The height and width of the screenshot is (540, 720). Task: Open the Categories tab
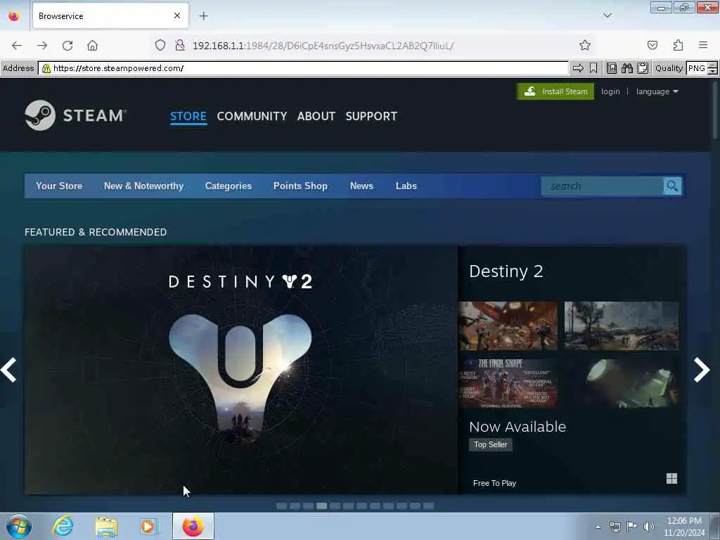pyautogui.click(x=229, y=186)
